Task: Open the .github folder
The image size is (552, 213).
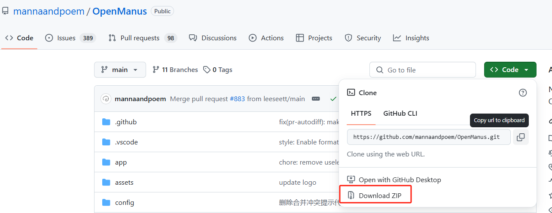Action: click(x=125, y=122)
